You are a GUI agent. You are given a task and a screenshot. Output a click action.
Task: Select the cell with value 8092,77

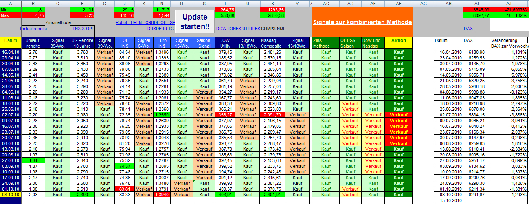[x=476, y=15]
